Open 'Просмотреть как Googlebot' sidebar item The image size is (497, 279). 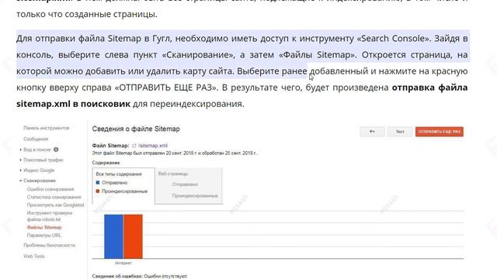point(55,205)
